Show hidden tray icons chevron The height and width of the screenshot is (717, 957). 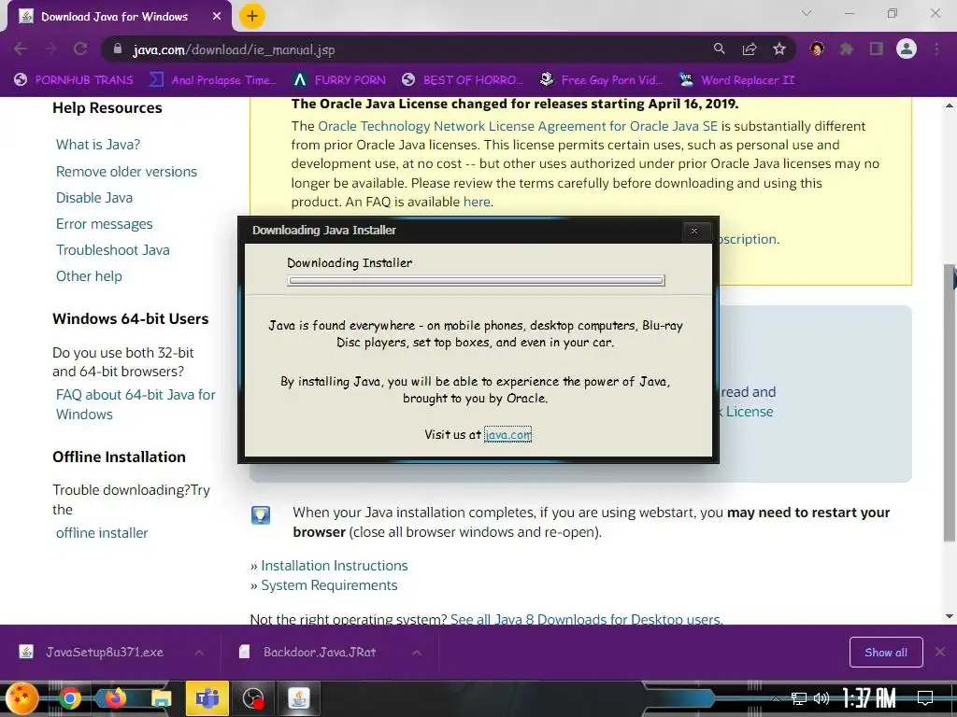pyautogui.click(x=777, y=698)
